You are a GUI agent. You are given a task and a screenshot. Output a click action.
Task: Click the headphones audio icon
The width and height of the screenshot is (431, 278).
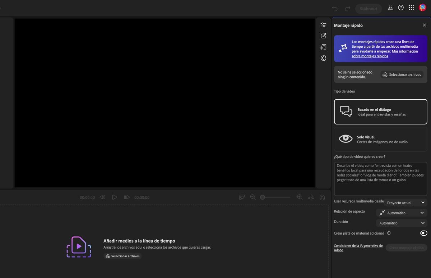click(322, 197)
